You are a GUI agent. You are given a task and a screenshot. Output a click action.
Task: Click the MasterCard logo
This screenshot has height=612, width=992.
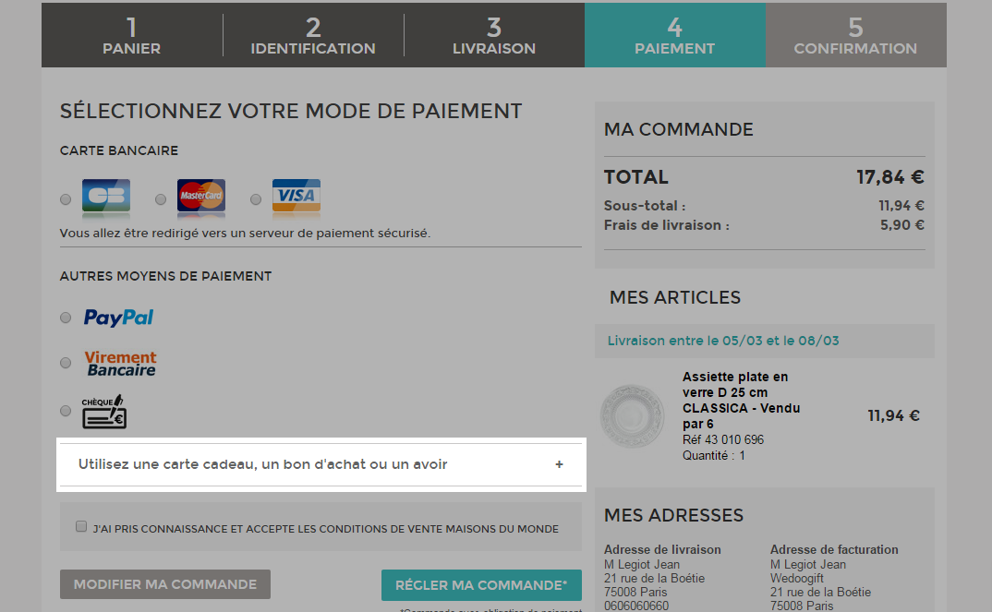pos(201,196)
